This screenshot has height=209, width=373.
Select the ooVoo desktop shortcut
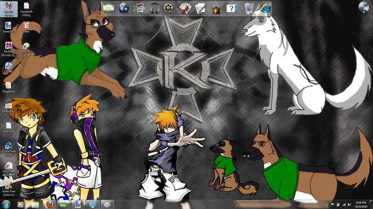(27, 47)
